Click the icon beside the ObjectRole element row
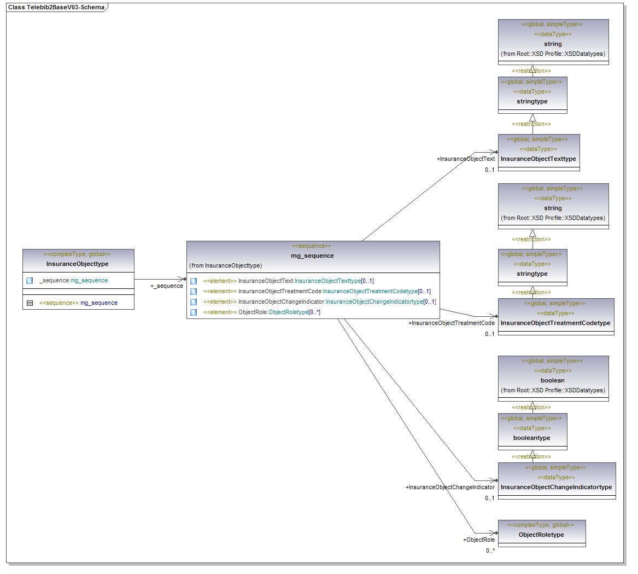Image resolution: width=638 pixels, height=574 pixels. (x=194, y=312)
